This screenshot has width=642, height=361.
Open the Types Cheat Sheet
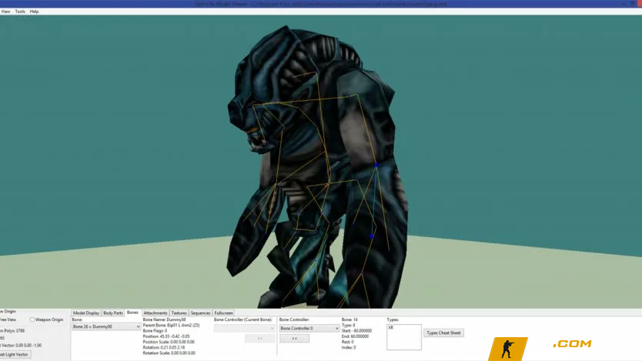point(443,333)
